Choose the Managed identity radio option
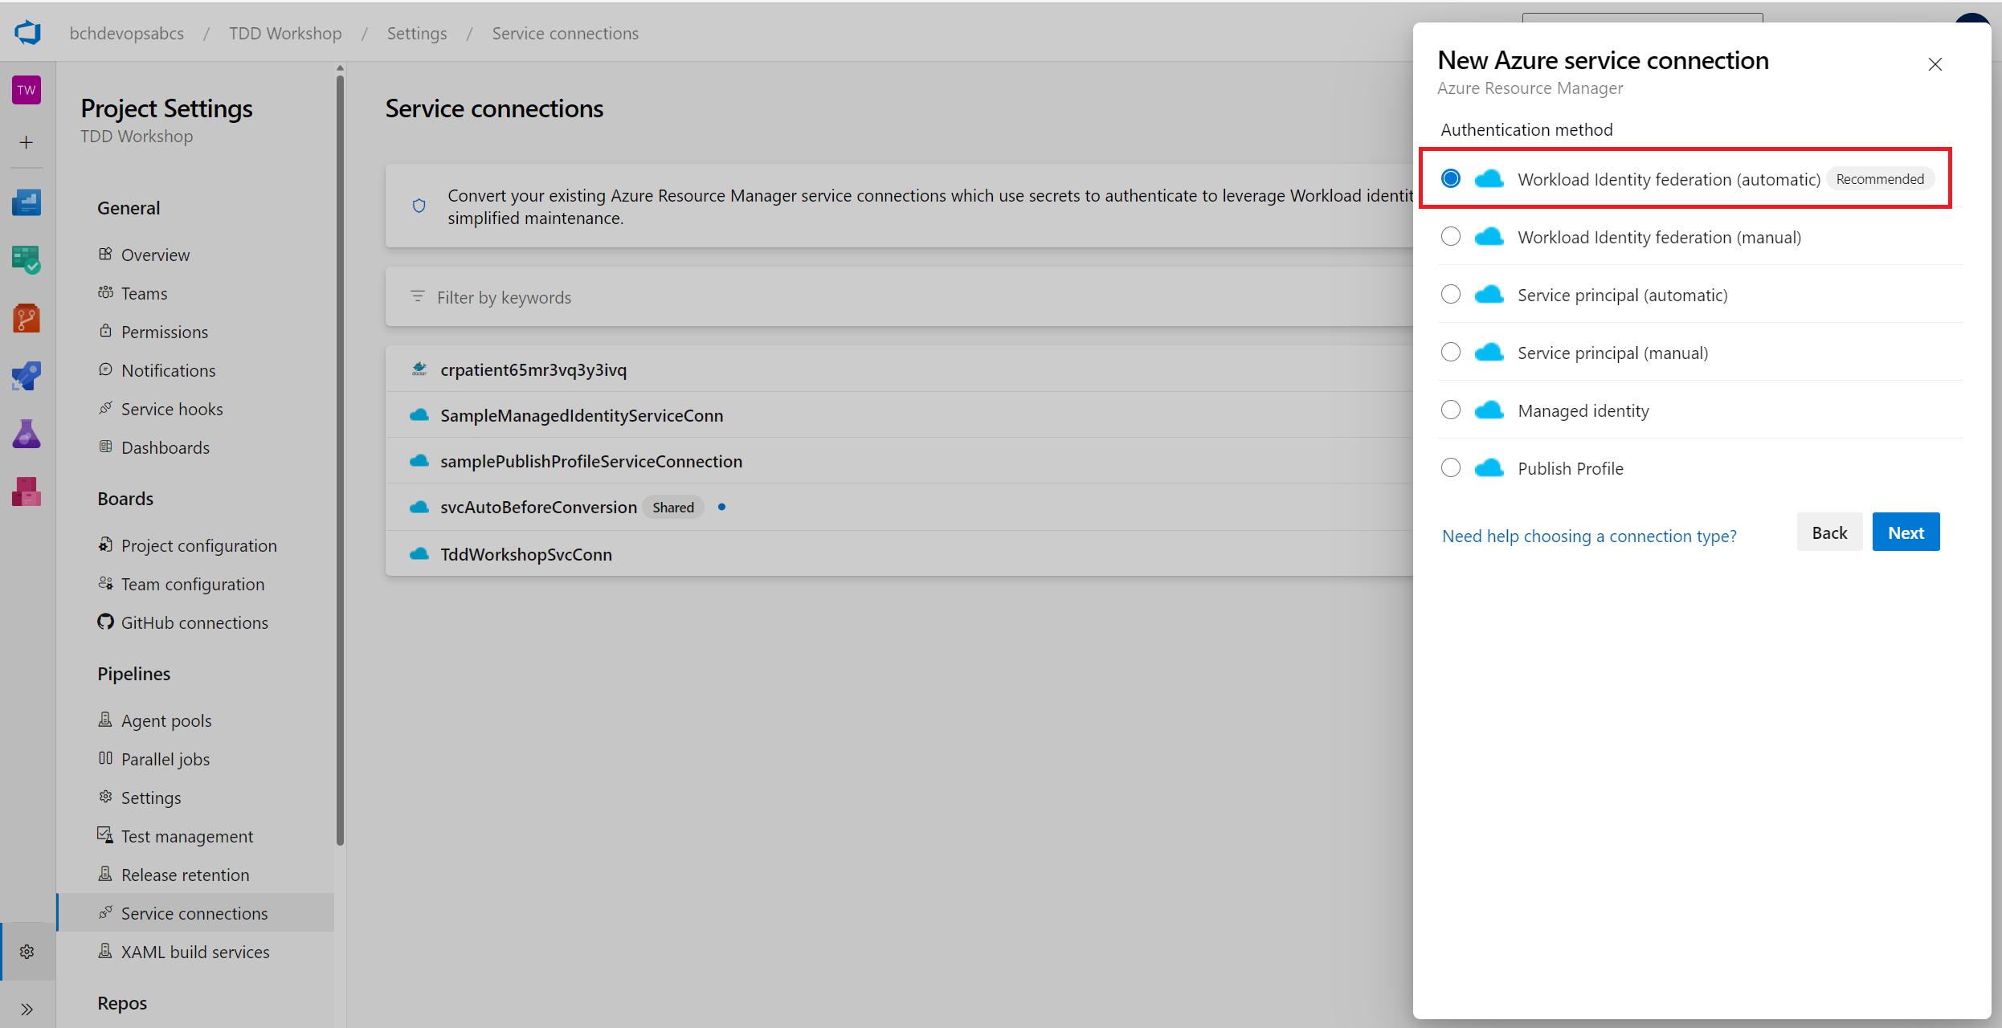 tap(1450, 410)
